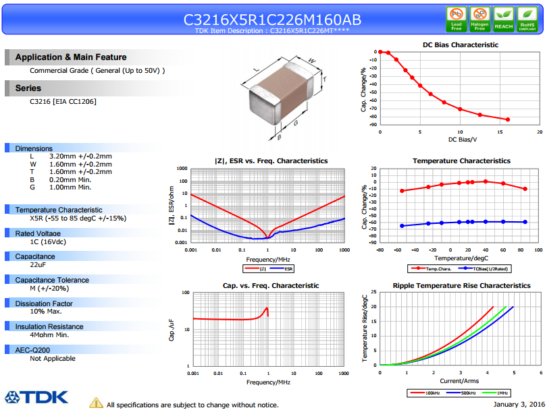Click the '22uF' capacitance value
Viewport: 547px width, 410px height.
pos(38,265)
